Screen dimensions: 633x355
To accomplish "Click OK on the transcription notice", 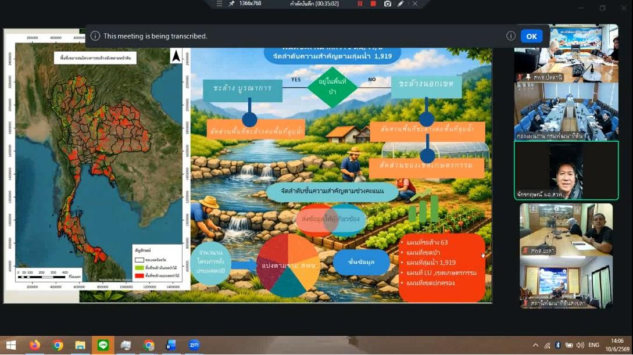I will coord(531,36).
